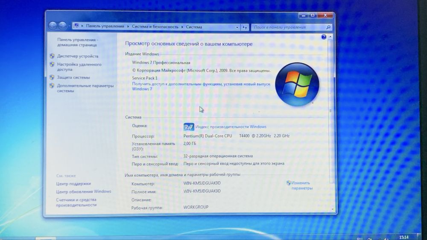Open Счетчики и средства производительности link
This screenshot has height=240, width=427.
[76, 202]
